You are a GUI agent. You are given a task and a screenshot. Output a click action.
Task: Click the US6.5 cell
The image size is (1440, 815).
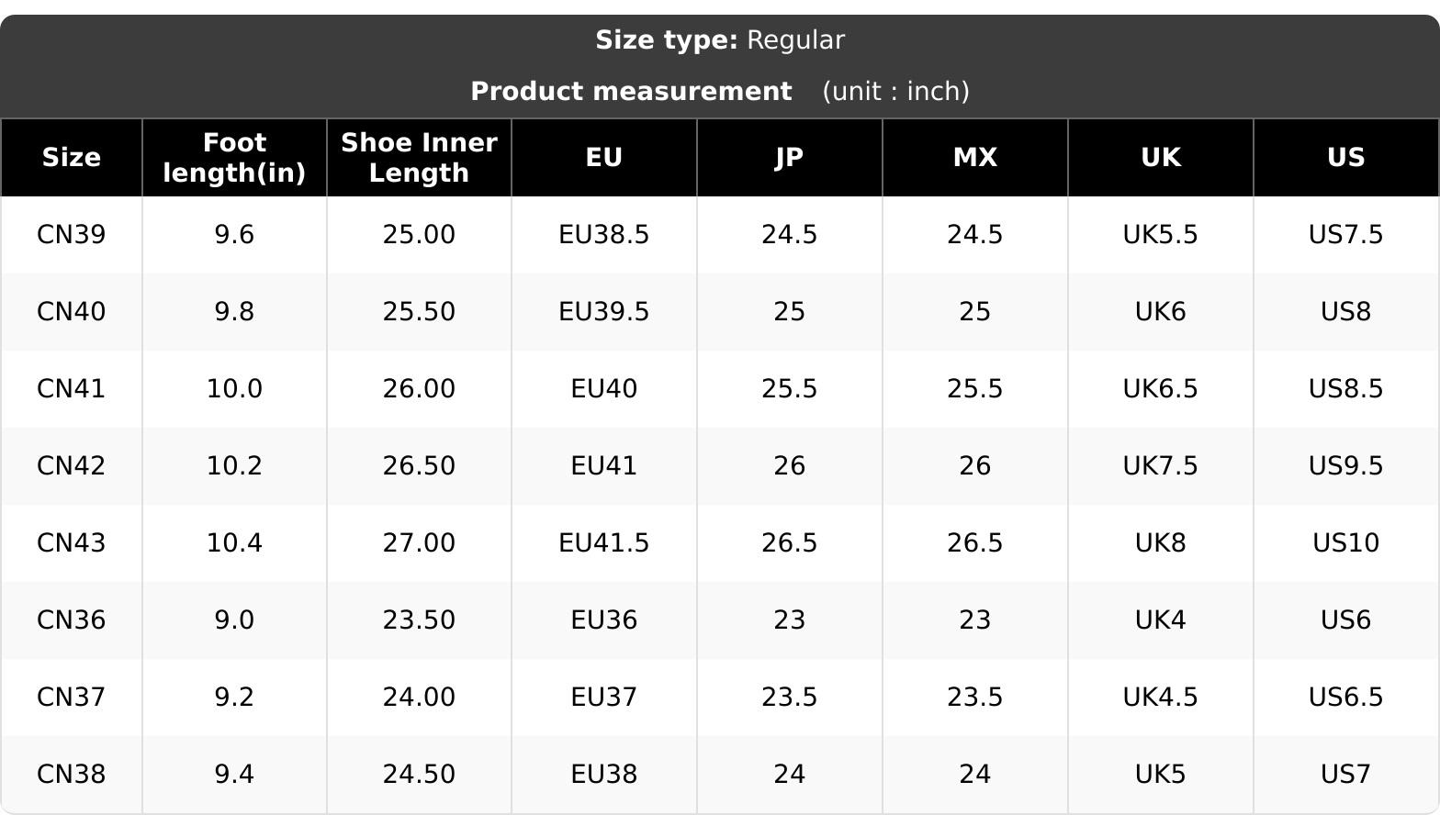coord(1346,698)
